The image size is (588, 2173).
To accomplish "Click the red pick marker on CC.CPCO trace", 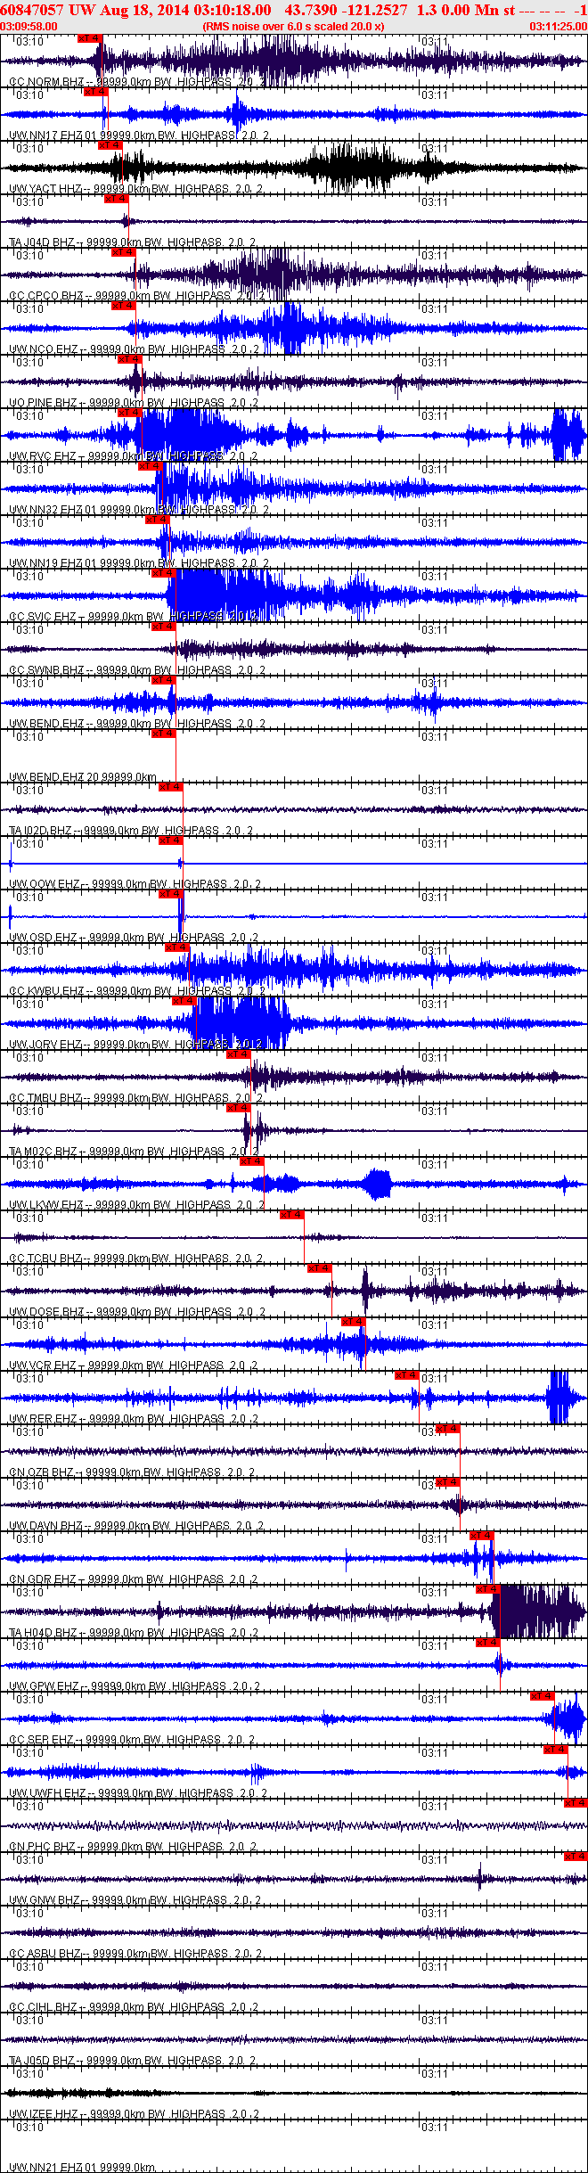I will [x=123, y=252].
